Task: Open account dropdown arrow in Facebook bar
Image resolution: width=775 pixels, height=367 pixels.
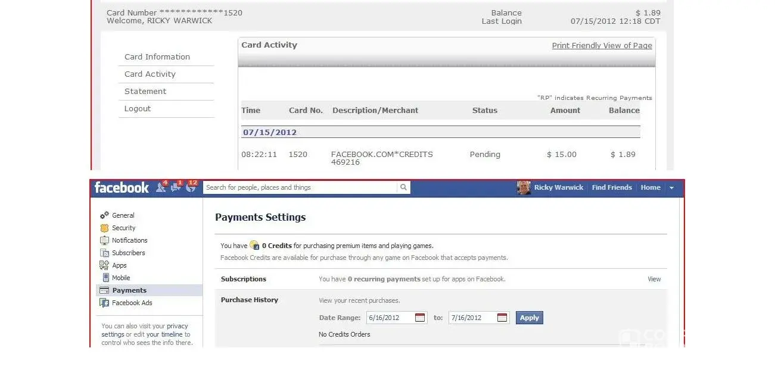Action: click(x=671, y=188)
